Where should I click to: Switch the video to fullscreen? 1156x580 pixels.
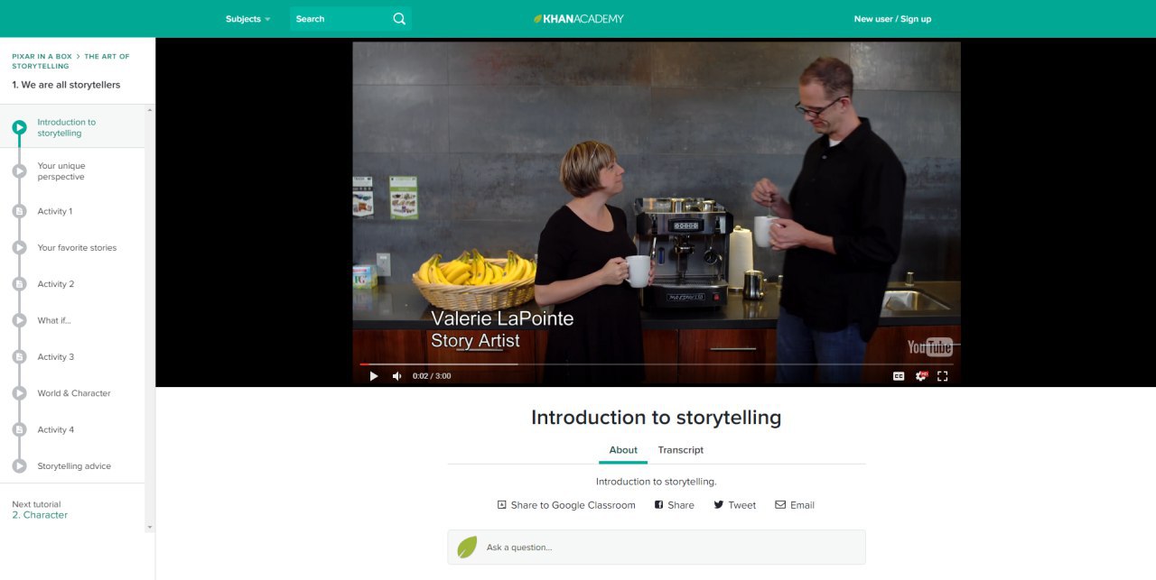pos(943,376)
